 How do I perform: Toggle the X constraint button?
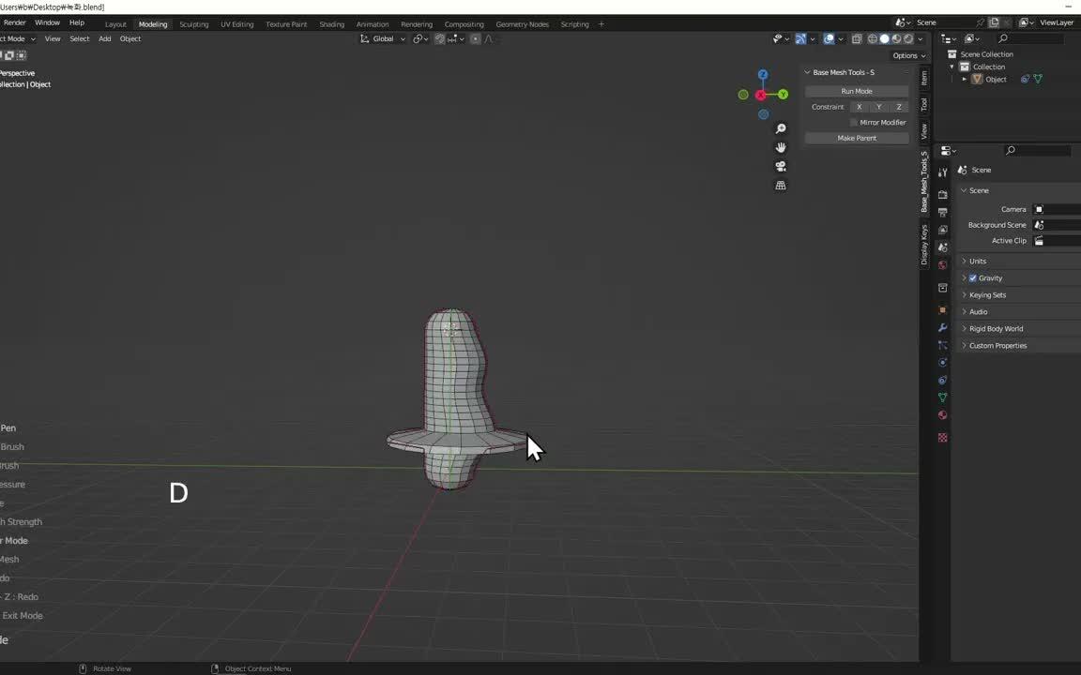[x=859, y=106]
